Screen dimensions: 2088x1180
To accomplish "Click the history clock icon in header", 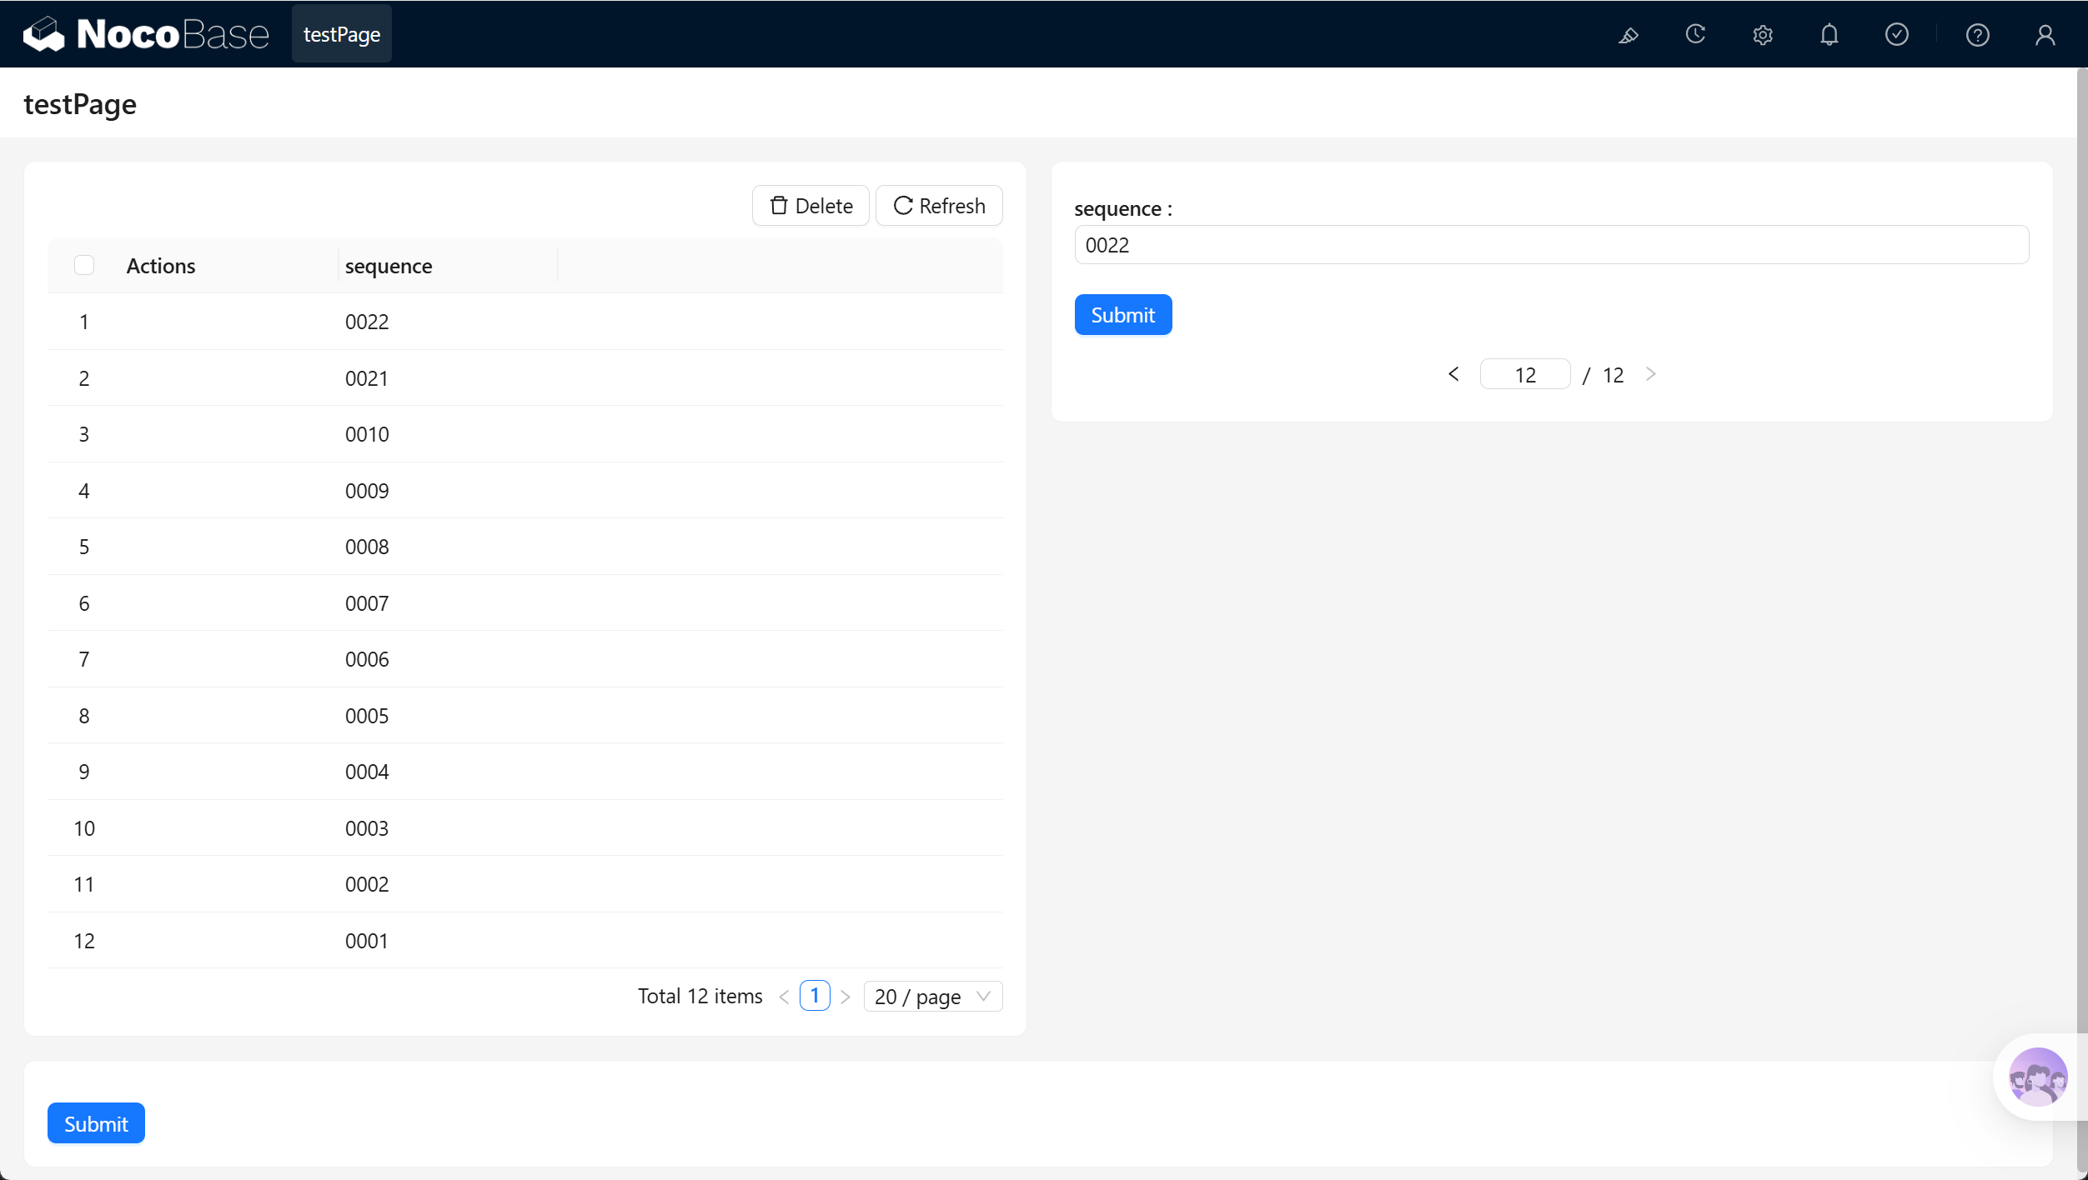I will point(1695,34).
